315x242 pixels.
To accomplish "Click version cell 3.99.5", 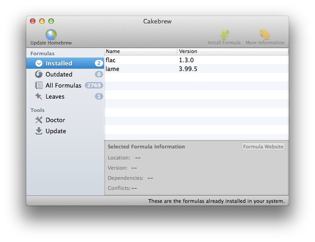I will coord(188,69).
